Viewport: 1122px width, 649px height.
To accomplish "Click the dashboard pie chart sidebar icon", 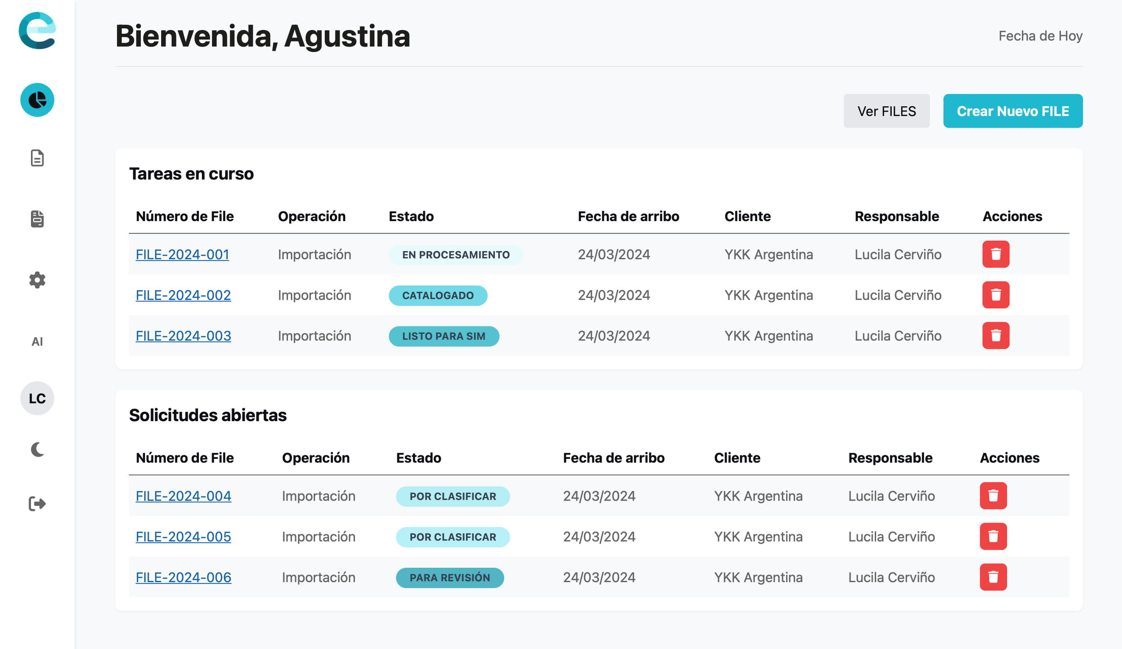I will [37, 100].
